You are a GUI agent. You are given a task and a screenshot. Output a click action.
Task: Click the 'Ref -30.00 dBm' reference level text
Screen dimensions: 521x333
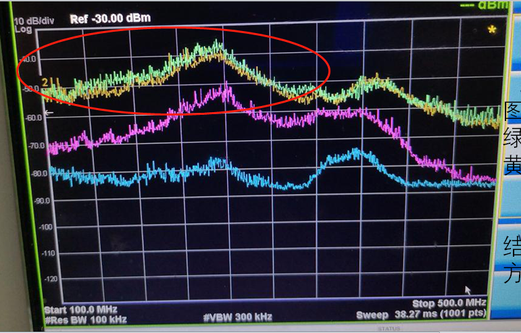click(110, 19)
